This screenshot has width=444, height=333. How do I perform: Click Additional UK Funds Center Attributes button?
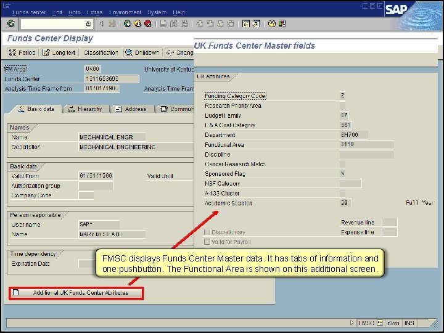(76, 293)
